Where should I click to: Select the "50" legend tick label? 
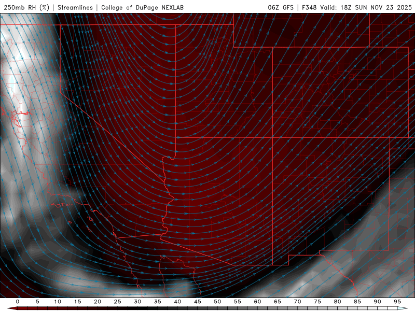(x=217, y=302)
